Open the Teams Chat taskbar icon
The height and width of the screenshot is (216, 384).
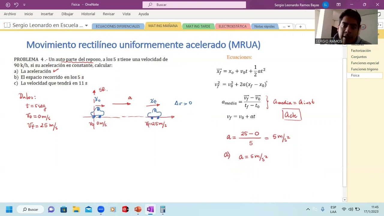coord(51,209)
